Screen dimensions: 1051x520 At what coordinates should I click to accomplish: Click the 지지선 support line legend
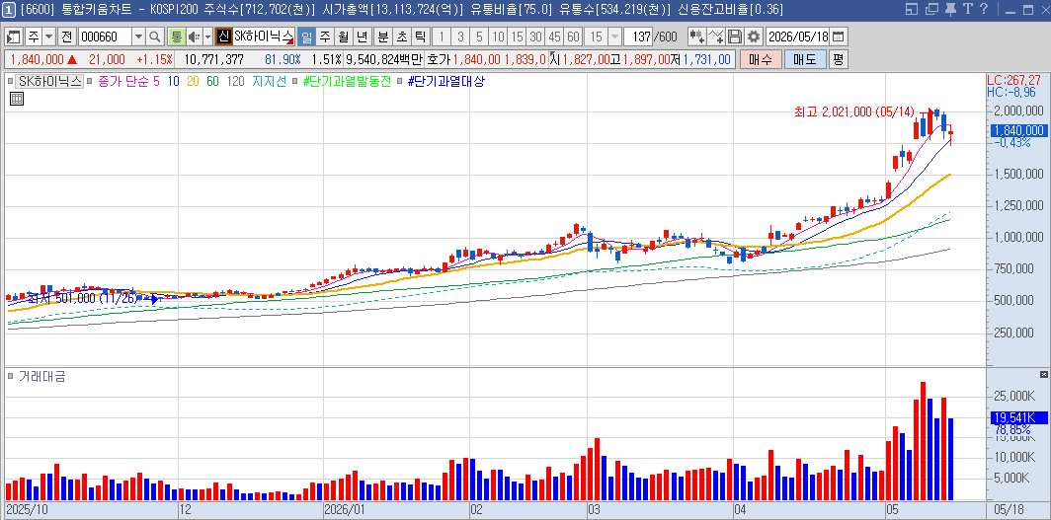[x=269, y=82]
